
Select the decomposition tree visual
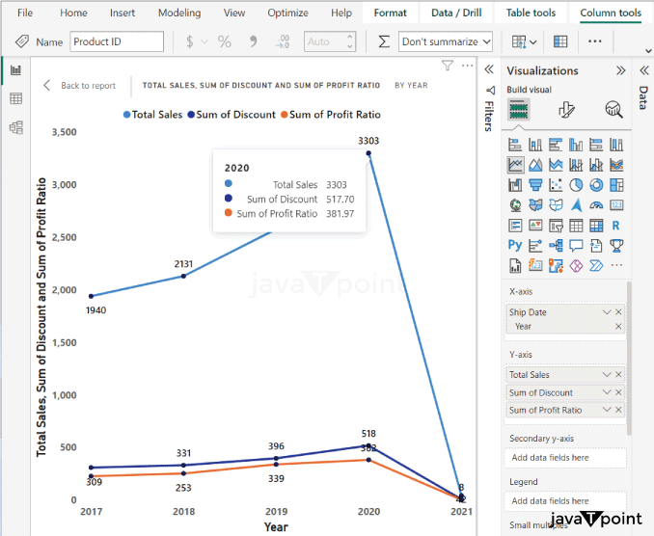point(556,246)
